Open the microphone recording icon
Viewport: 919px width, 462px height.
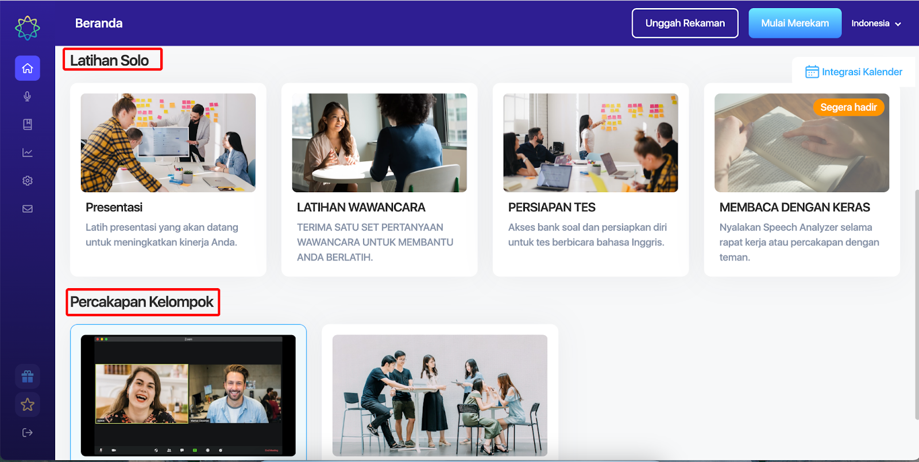click(x=28, y=96)
